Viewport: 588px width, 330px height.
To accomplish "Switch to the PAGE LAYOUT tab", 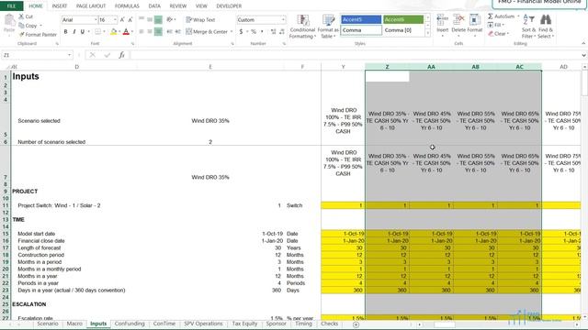I will (91, 6).
